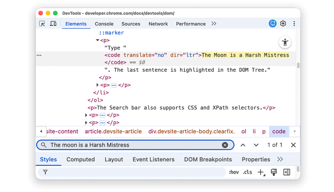The height and width of the screenshot is (192, 334).
Task: Go to next search result
Action: pos(256,145)
